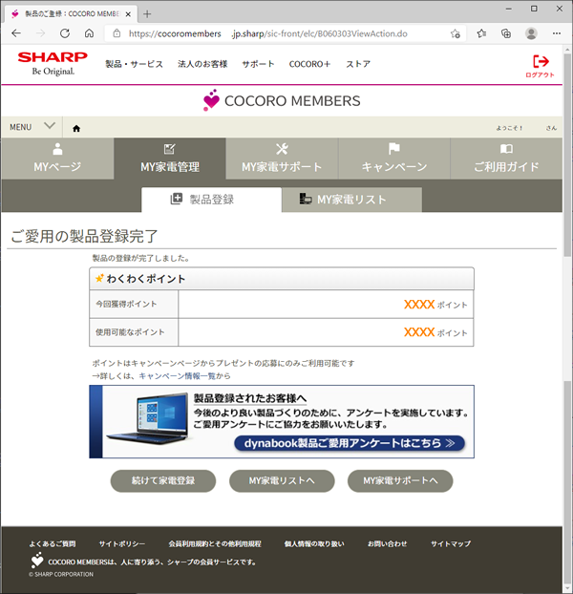
Task: Open the サイトポリシー footer link
Action: 122,544
